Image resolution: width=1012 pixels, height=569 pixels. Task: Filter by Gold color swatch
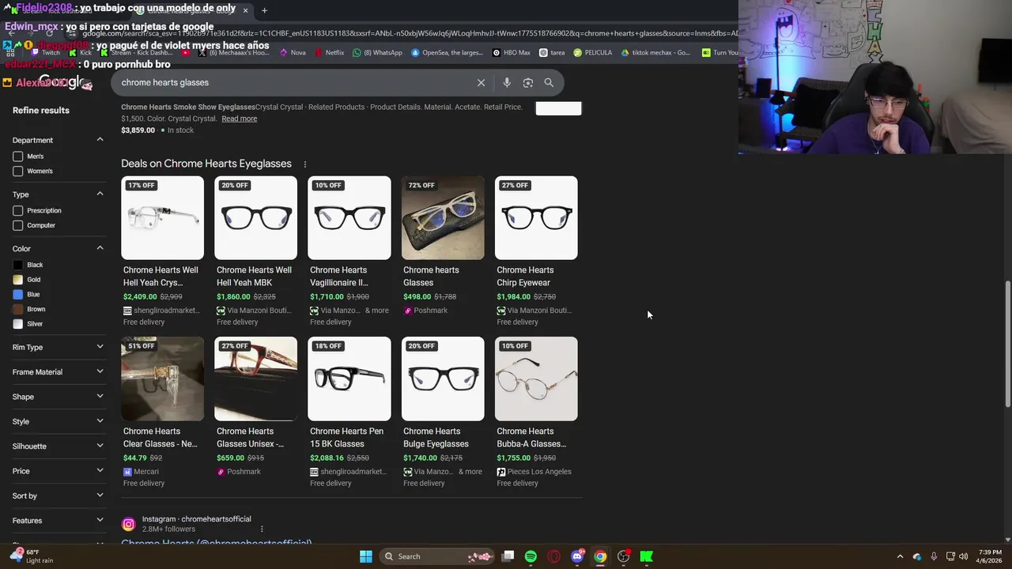(x=18, y=280)
